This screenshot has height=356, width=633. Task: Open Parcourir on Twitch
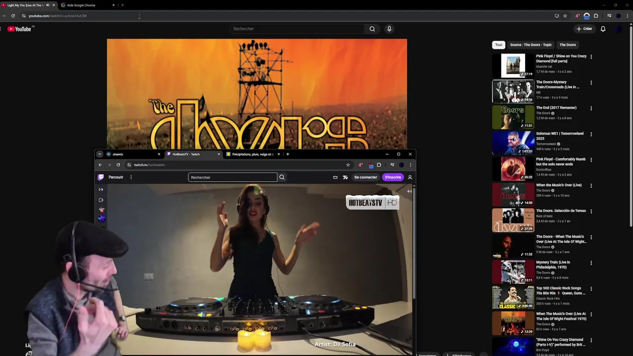pyautogui.click(x=116, y=178)
